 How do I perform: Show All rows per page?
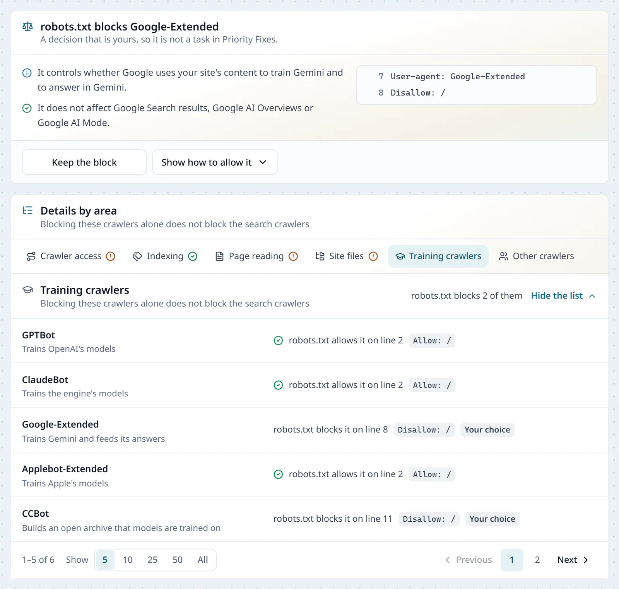click(203, 560)
